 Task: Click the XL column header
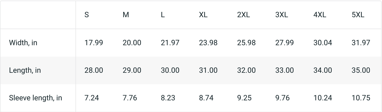pyautogui.click(x=203, y=15)
